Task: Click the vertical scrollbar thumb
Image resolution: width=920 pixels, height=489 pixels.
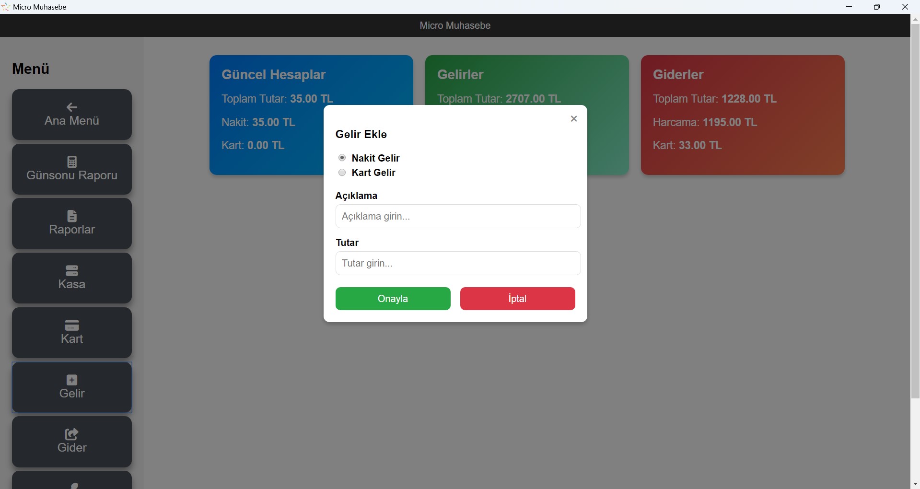Action: point(915,211)
